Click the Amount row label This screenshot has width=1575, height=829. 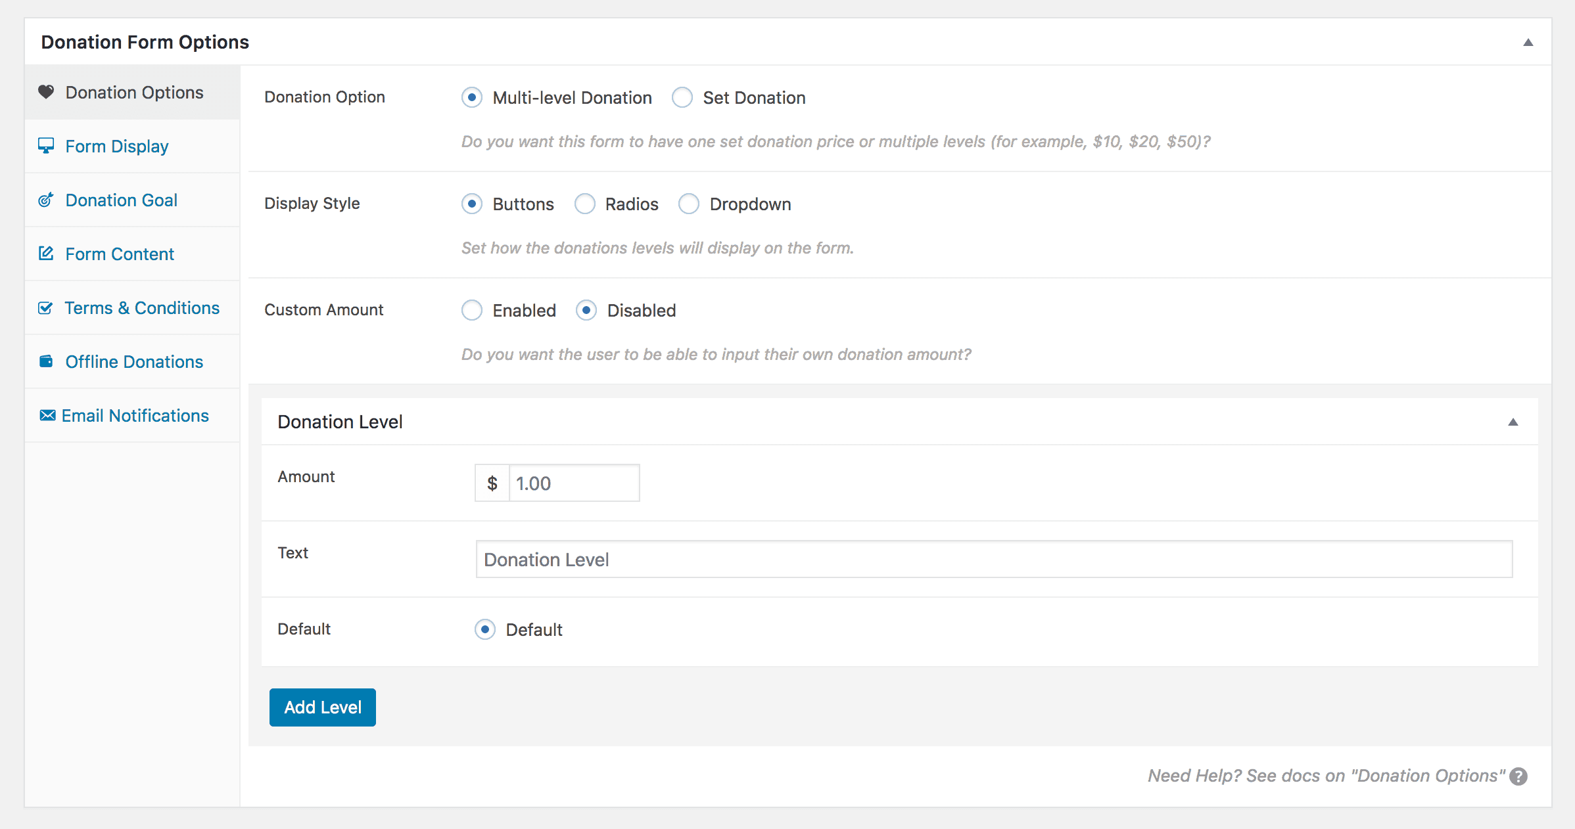coord(306,476)
